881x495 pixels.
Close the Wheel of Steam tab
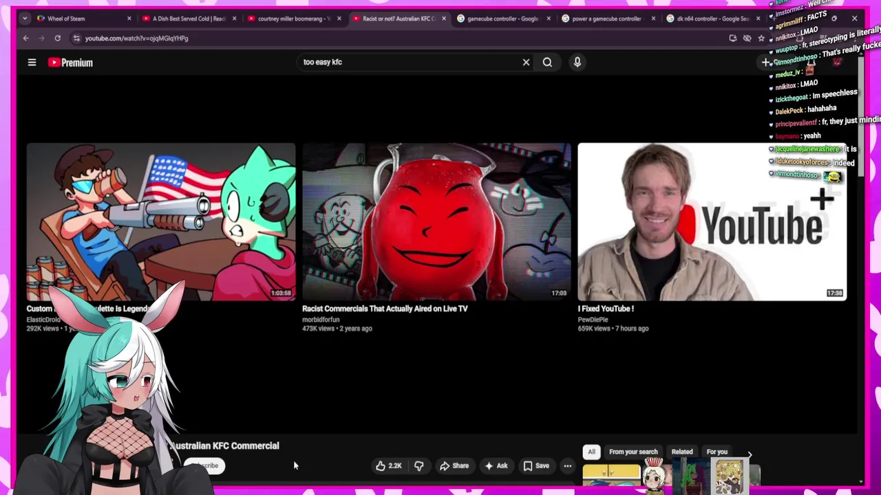click(129, 19)
